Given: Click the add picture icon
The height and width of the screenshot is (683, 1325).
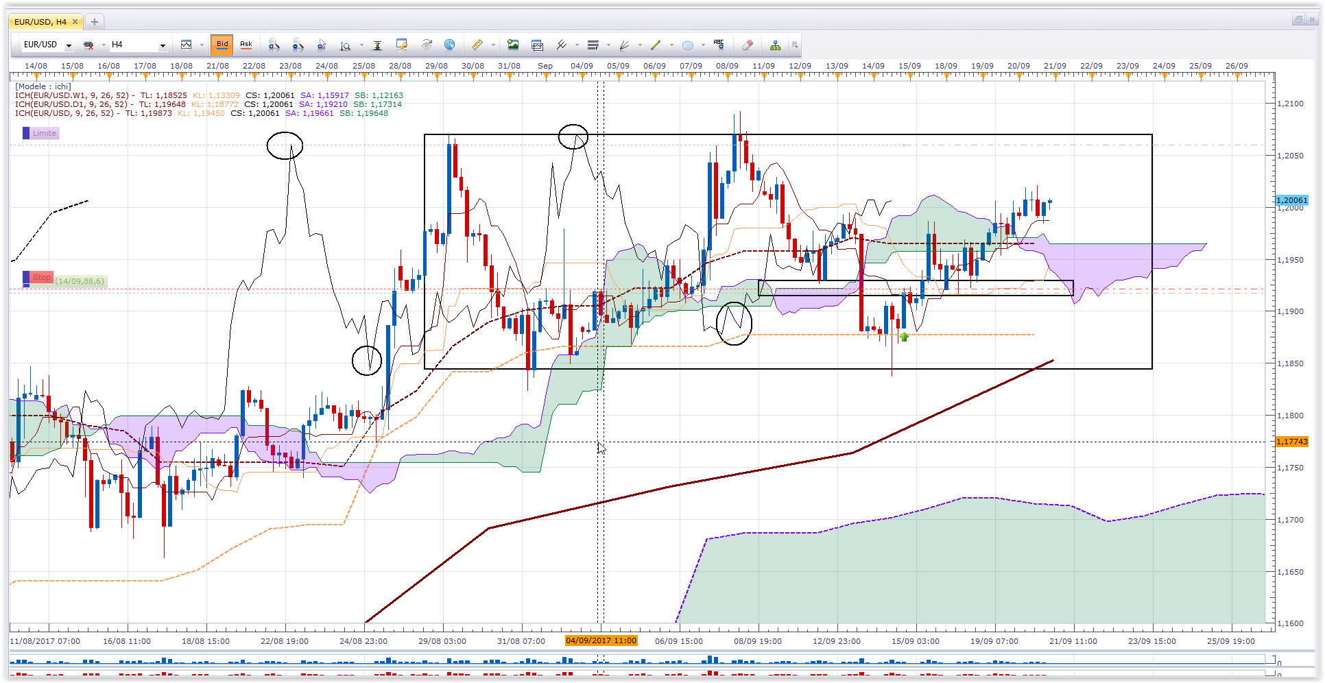Looking at the screenshot, I should pyautogui.click(x=513, y=45).
